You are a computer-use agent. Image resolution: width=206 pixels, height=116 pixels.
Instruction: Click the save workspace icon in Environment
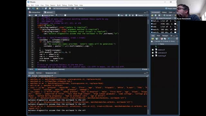(x=155, y=15)
